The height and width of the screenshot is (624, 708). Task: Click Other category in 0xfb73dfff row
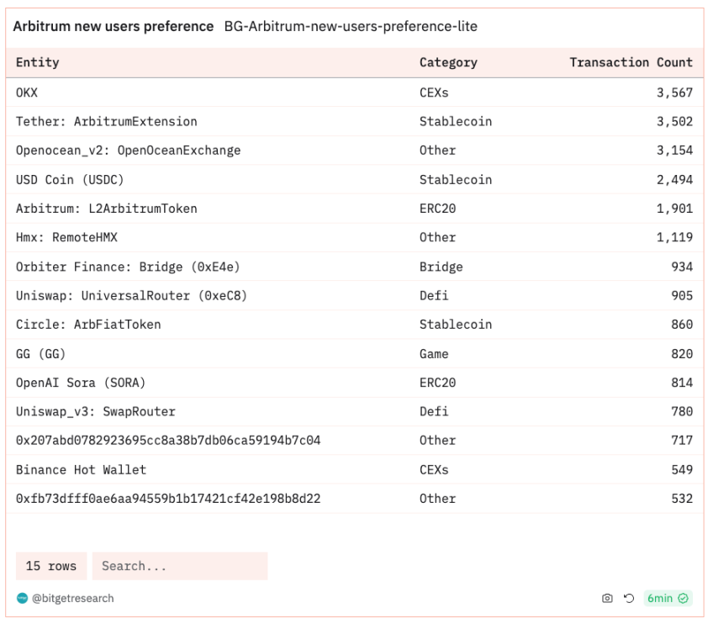pyautogui.click(x=437, y=499)
